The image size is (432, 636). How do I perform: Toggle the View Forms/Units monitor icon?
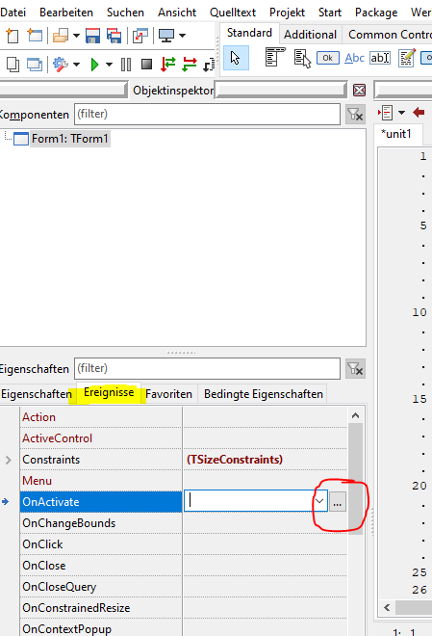click(166, 36)
